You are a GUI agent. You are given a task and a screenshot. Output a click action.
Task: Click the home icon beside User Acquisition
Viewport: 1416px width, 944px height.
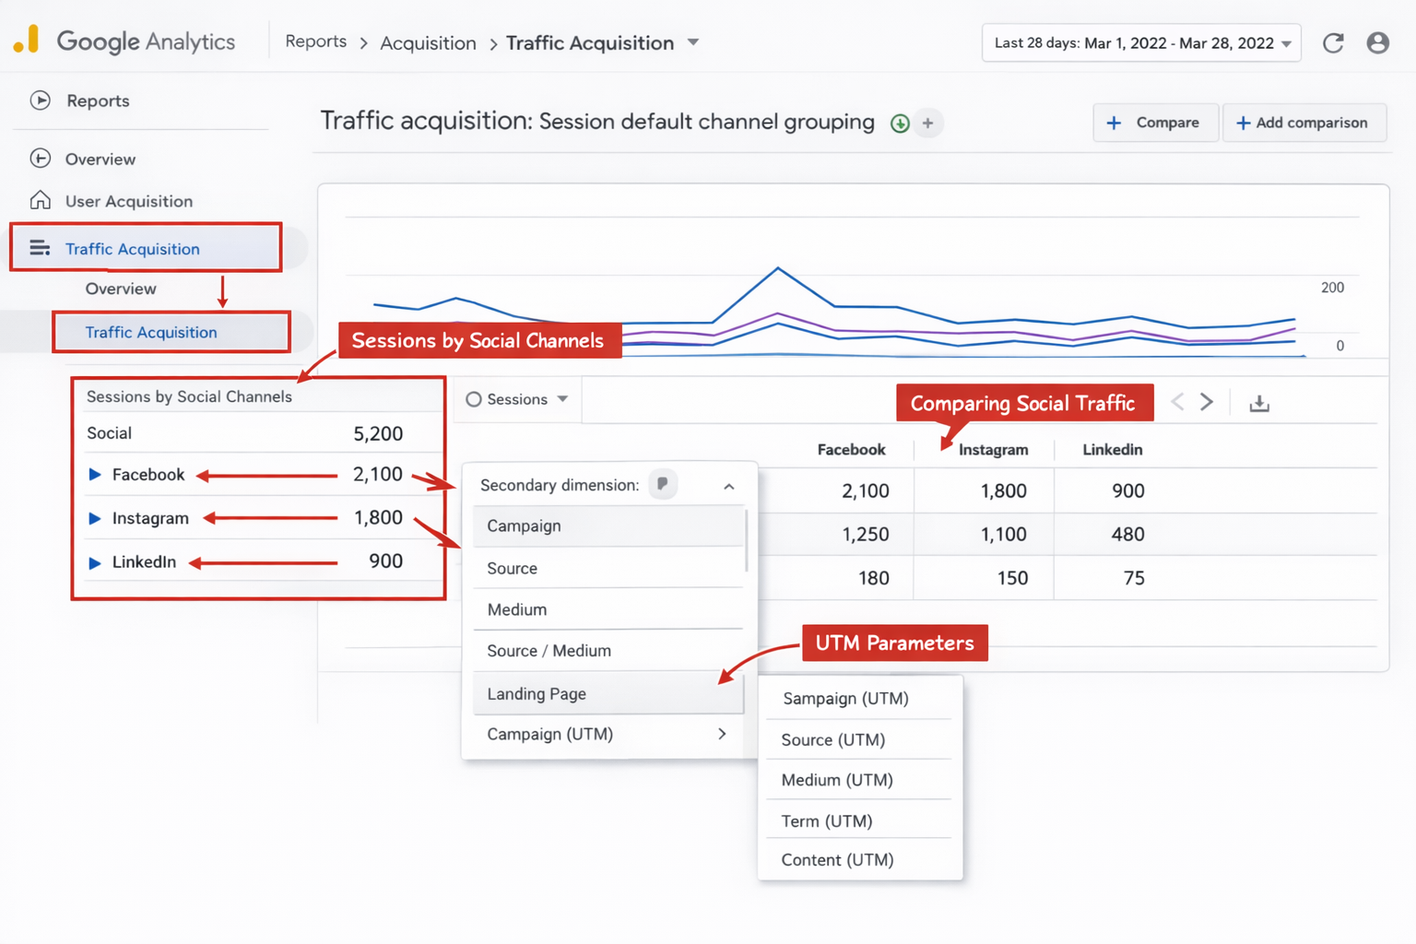tap(40, 200)
